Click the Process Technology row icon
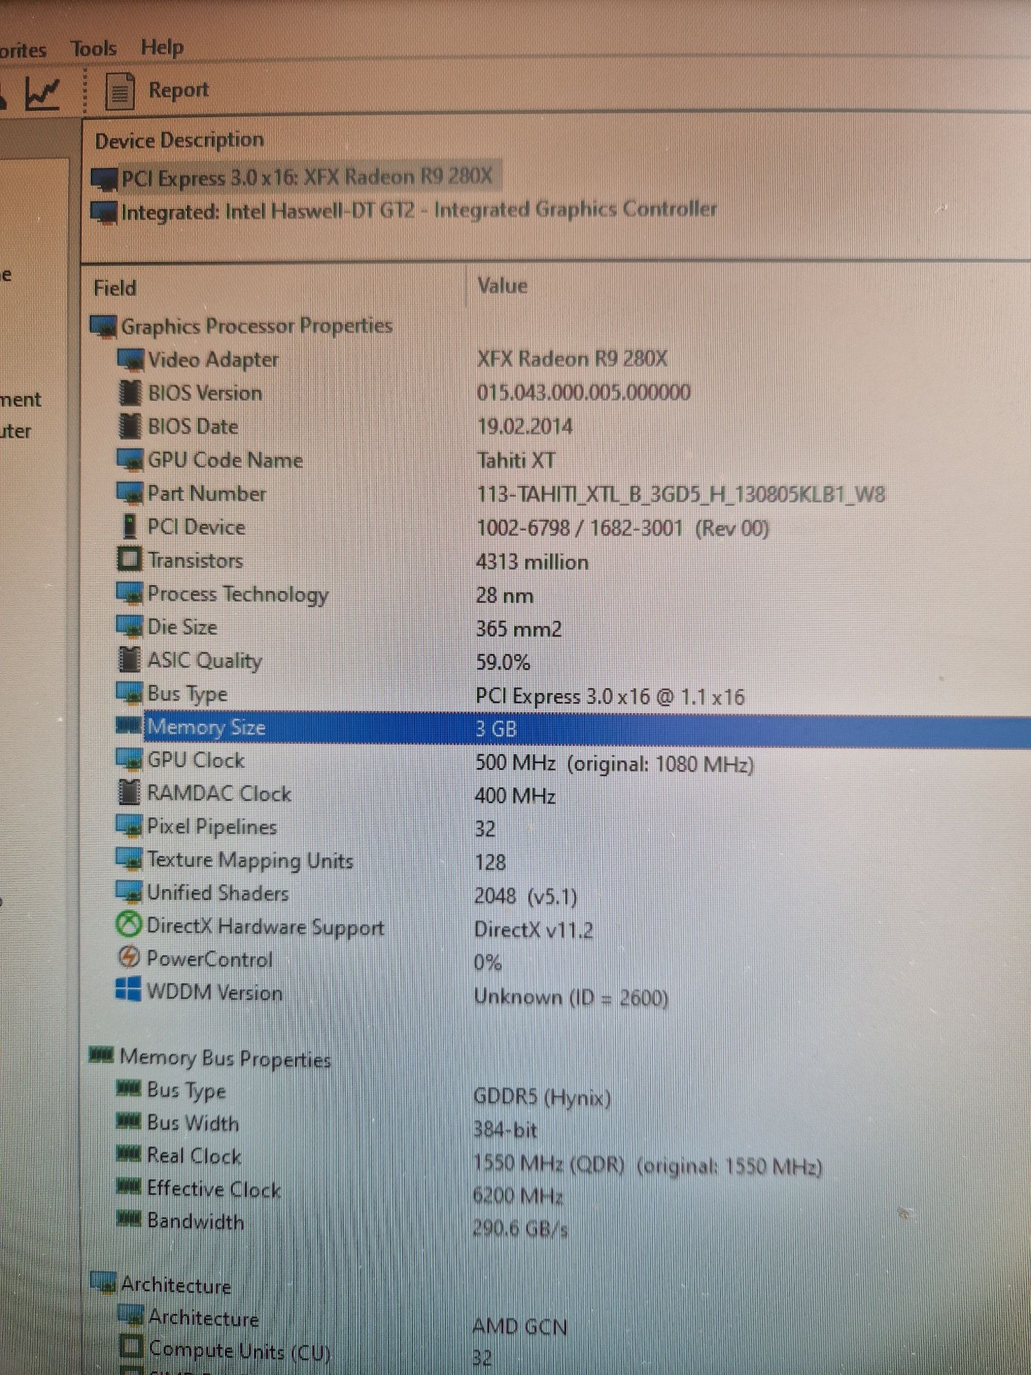The width and height of the screenshot is (1031, 1375). 129,593
